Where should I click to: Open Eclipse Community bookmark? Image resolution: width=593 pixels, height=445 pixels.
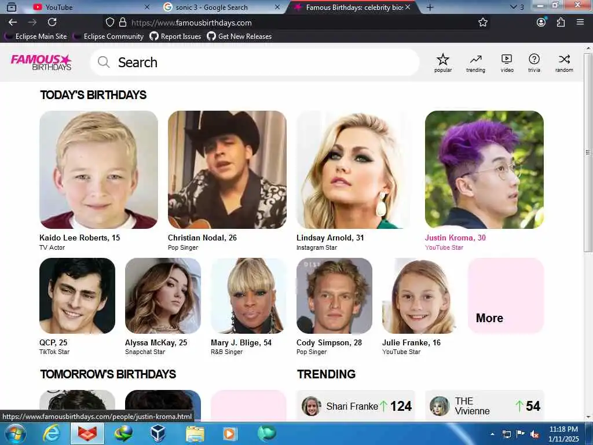tap(108, 37)
